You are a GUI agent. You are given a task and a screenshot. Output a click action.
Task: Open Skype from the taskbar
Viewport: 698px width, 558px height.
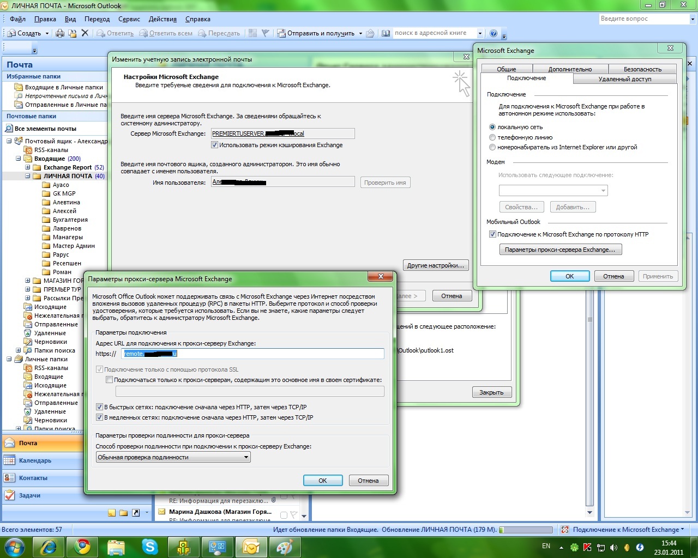coord(150,547)
